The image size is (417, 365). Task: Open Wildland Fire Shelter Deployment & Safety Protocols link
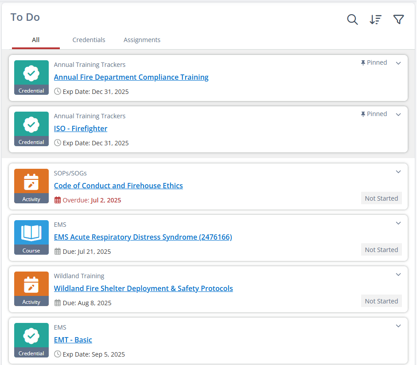143,288
